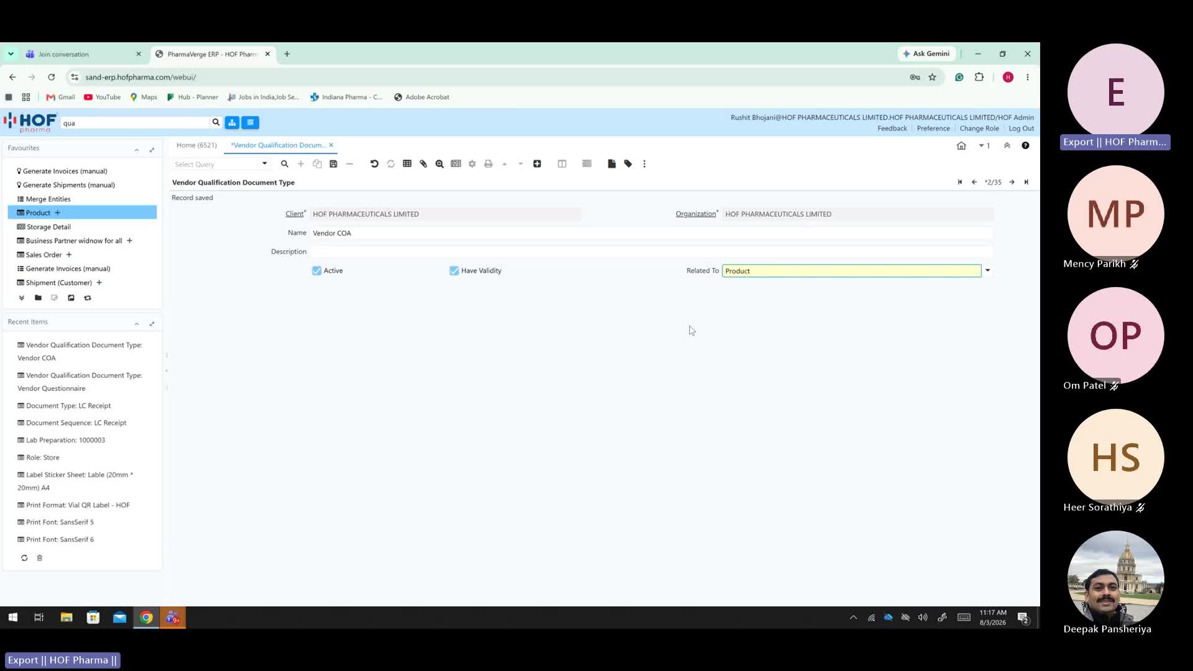
Task: Click the Process gear icon
Action: pyautogui.click(x=472, y=164)
